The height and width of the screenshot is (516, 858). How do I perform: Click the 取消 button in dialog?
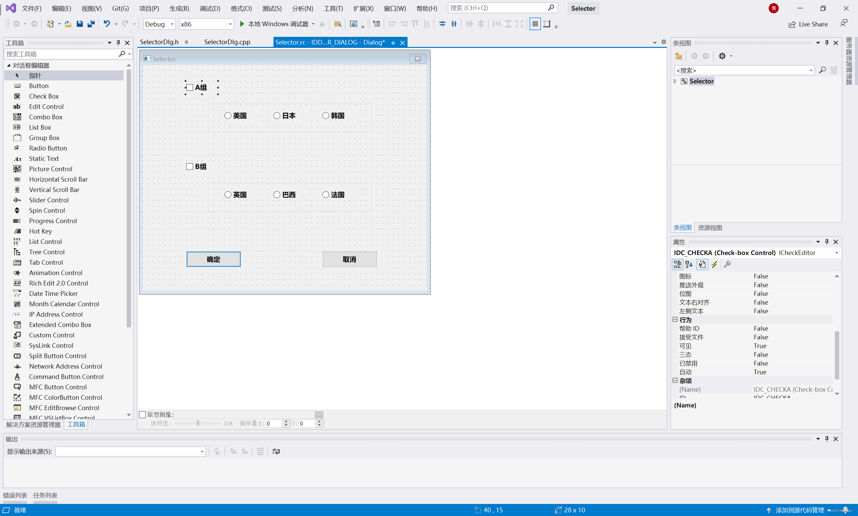coord(349,259)
